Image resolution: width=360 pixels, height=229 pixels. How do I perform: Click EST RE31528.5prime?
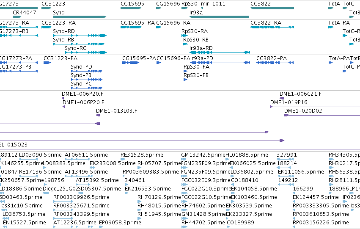pyautogui.click(x=123, y=159)
